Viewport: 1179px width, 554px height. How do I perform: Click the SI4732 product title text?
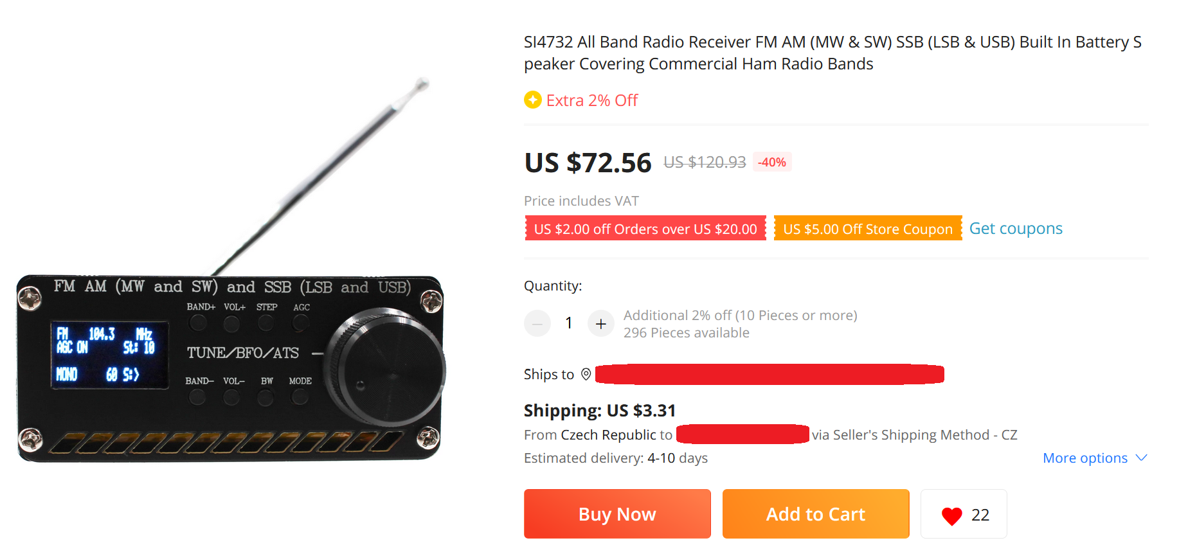coord(833,53)
